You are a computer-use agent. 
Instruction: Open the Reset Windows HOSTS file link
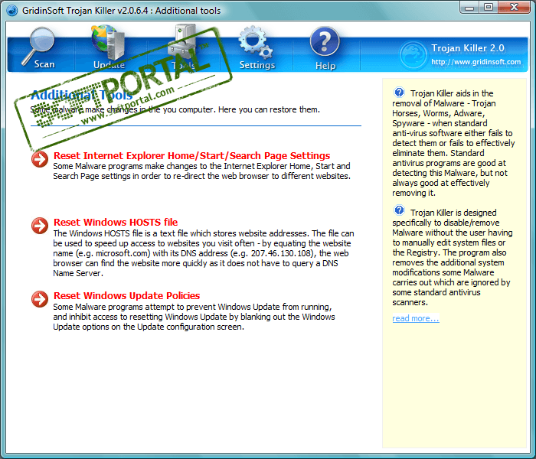(116, 223)
